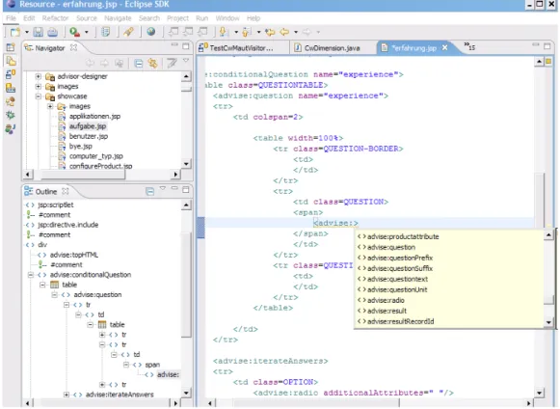Switch to CwDimension.java editor tab

coord(332,48)
